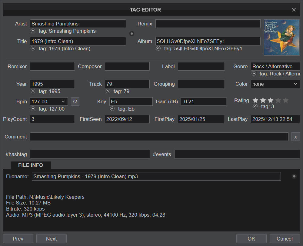Select the FILE INFO tab
303x246 pixels.
(31, 165)
